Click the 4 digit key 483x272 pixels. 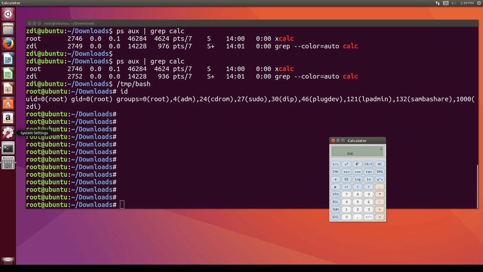click(347, 202)
